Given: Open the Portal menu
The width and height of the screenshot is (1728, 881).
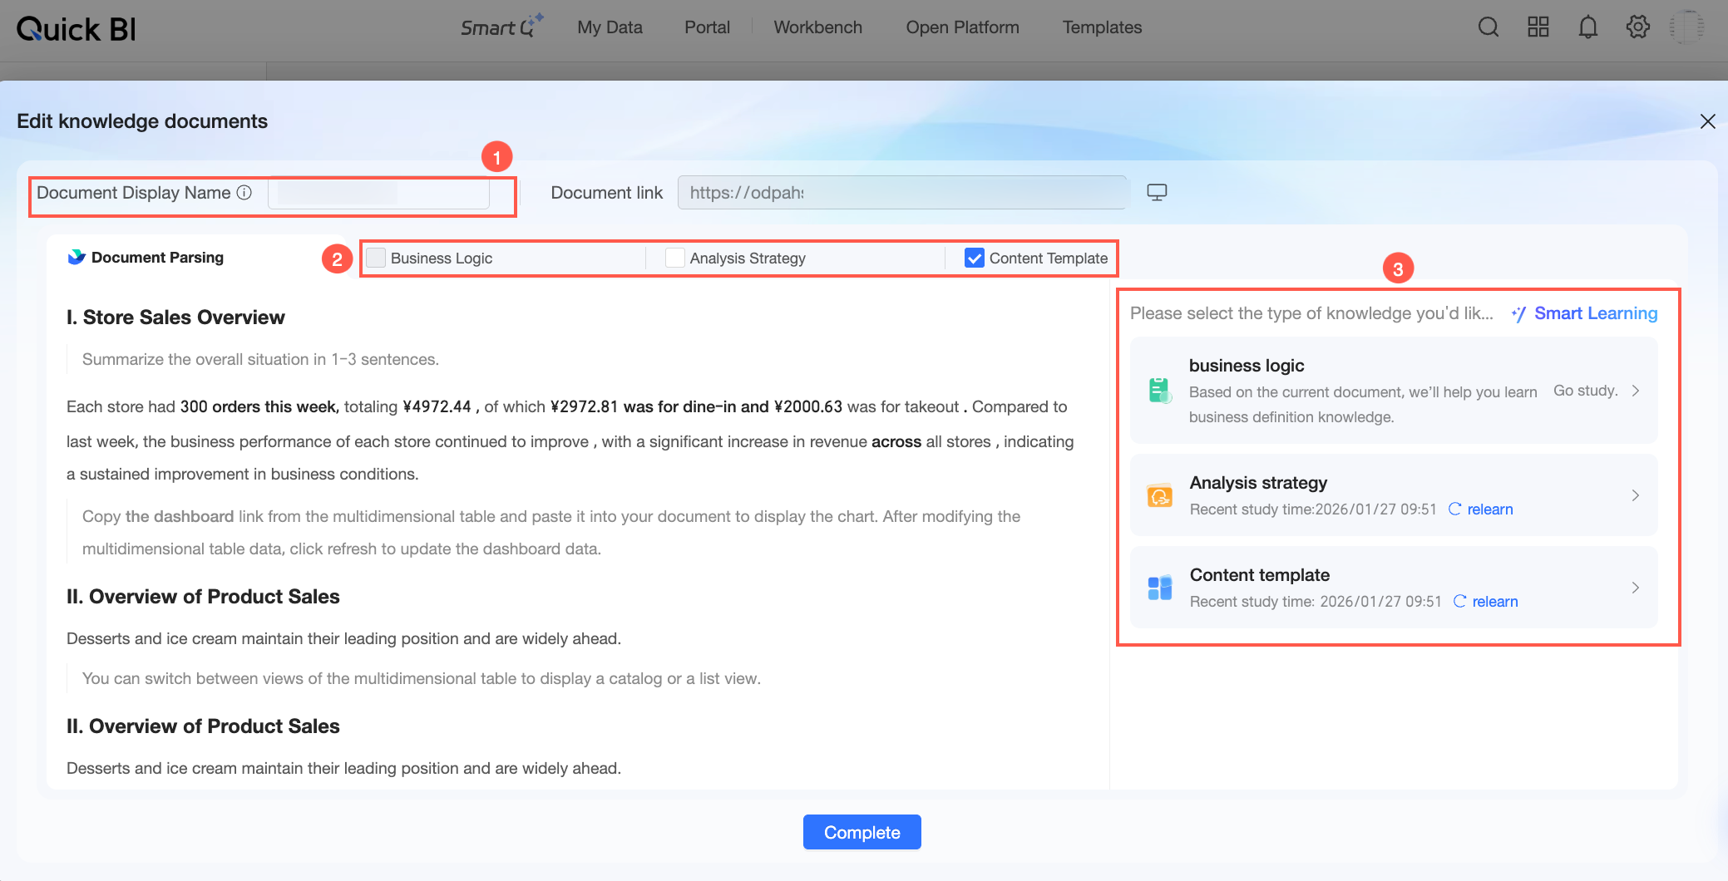Looking at the screenshot, I should coord(707,27).
